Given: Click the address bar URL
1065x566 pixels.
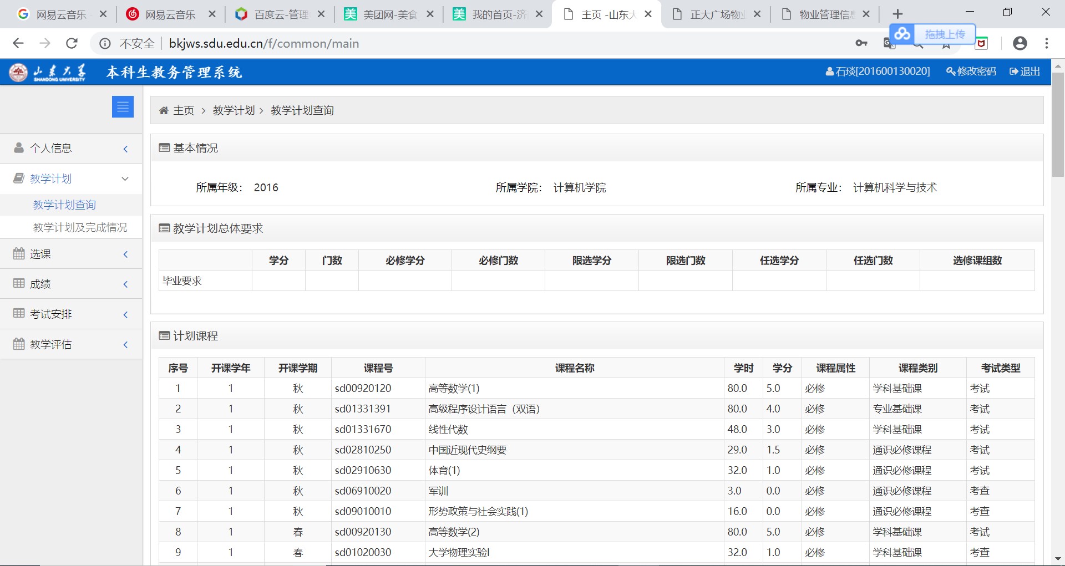Looking at the screenshot, I should pyautogui.click(x=264, y=43).
